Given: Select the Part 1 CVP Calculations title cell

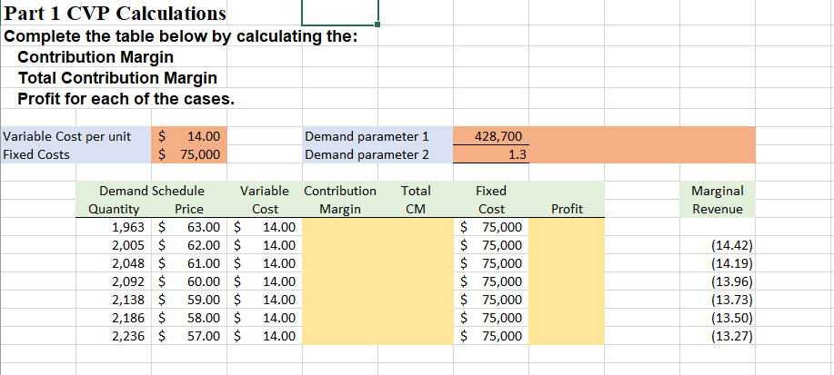Looking at the screenshot, I should click(115, 14).
